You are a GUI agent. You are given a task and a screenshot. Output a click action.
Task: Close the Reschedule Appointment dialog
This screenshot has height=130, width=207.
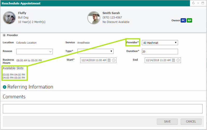198,3
